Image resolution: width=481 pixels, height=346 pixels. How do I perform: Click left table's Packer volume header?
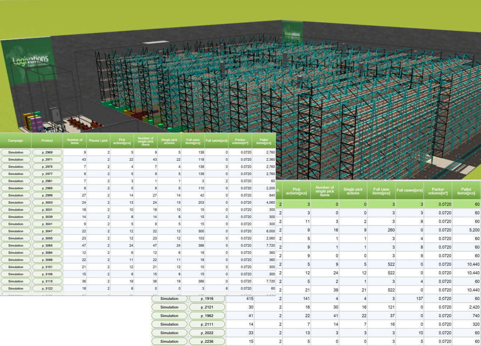coord(240,140)
